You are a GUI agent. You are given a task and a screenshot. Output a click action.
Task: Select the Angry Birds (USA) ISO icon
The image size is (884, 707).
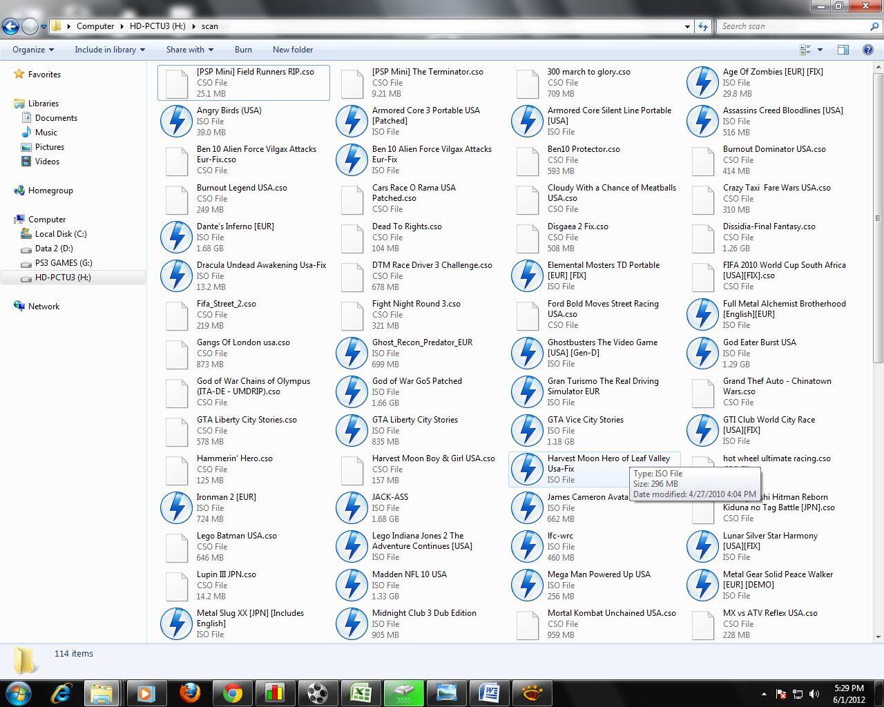[x=177, y=121]
